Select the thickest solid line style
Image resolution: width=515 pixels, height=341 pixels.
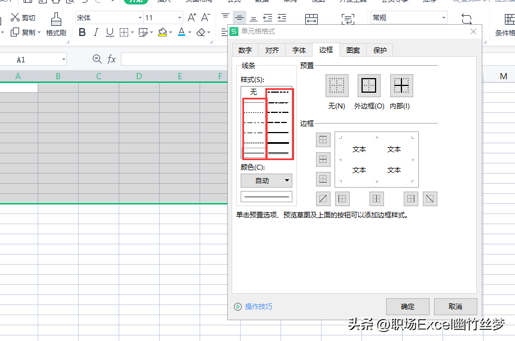pyautogui.click(x=279, y=143)
